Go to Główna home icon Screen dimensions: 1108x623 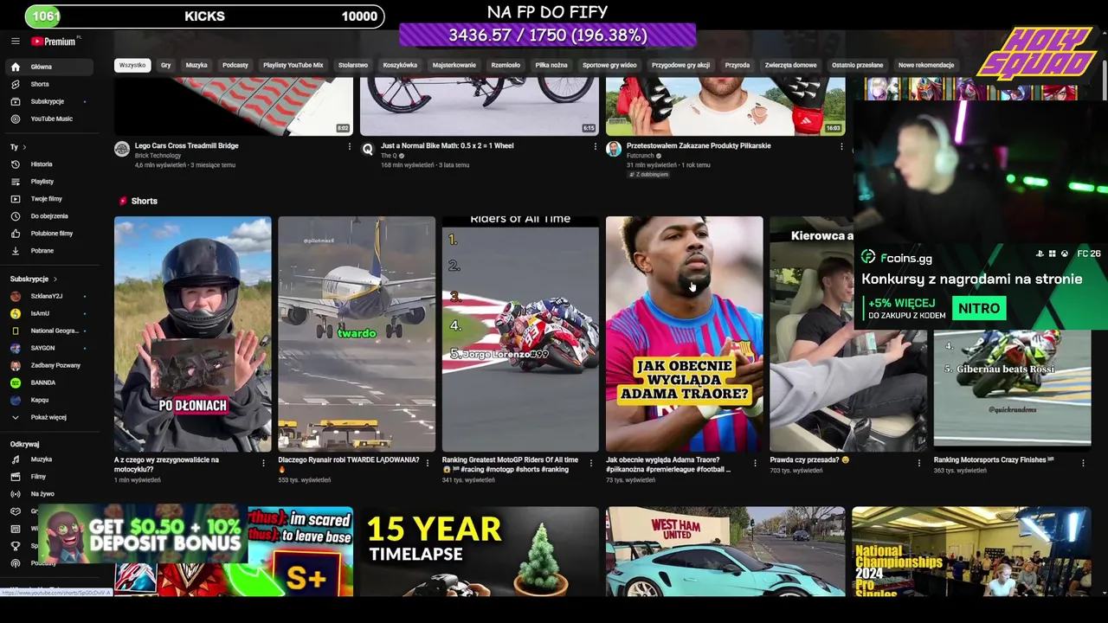pos(15,67)
